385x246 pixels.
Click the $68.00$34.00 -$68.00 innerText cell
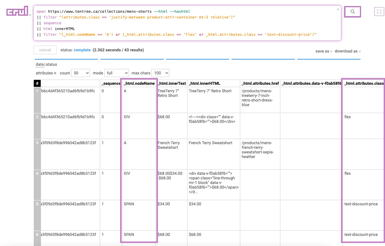point(172,185)
